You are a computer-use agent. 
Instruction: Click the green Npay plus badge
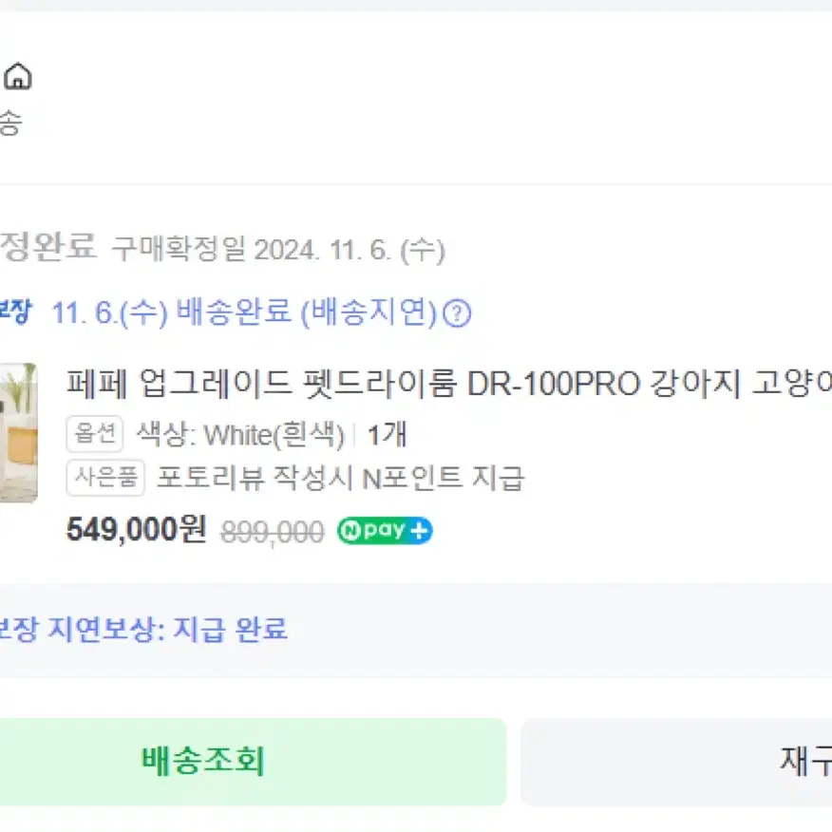click(385, 530)
